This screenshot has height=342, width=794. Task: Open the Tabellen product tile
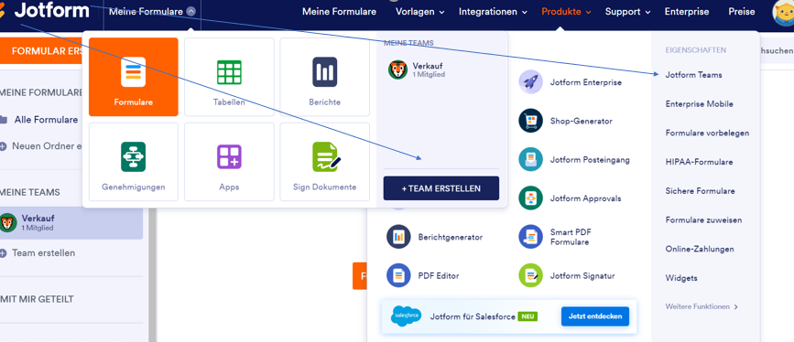(229, 77)
